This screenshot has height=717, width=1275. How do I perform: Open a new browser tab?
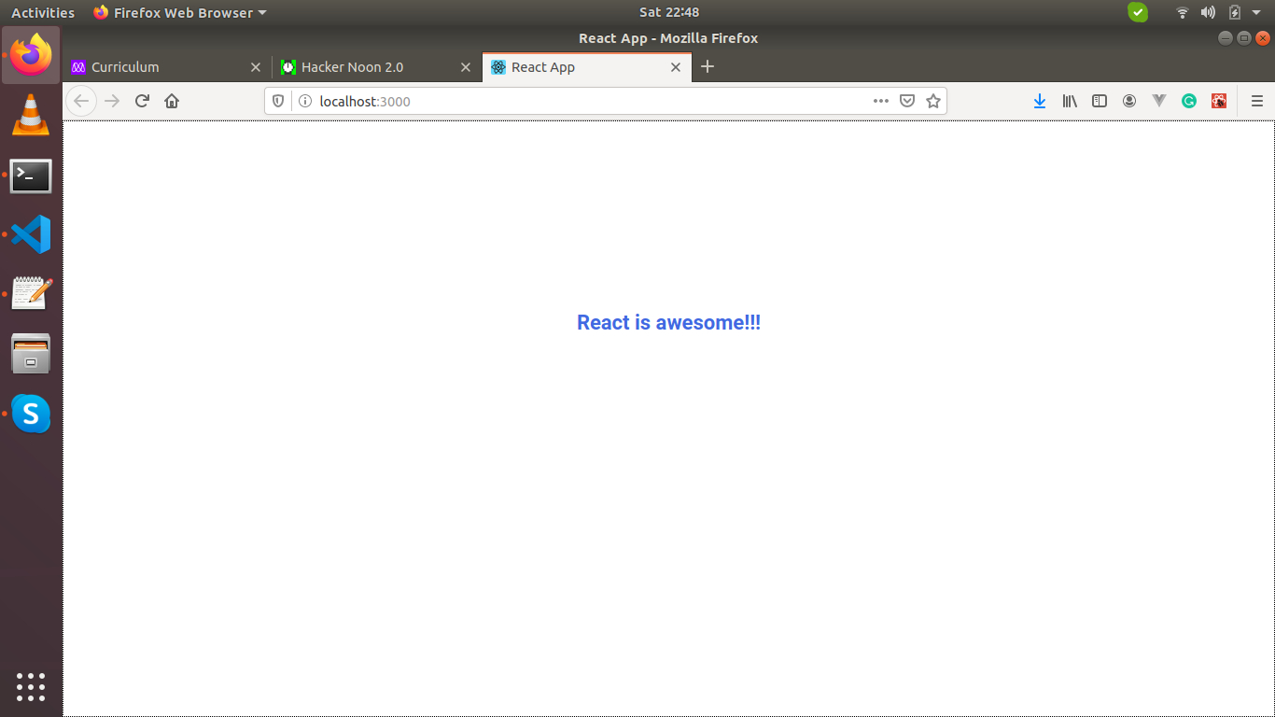click(x=708, y=66)
